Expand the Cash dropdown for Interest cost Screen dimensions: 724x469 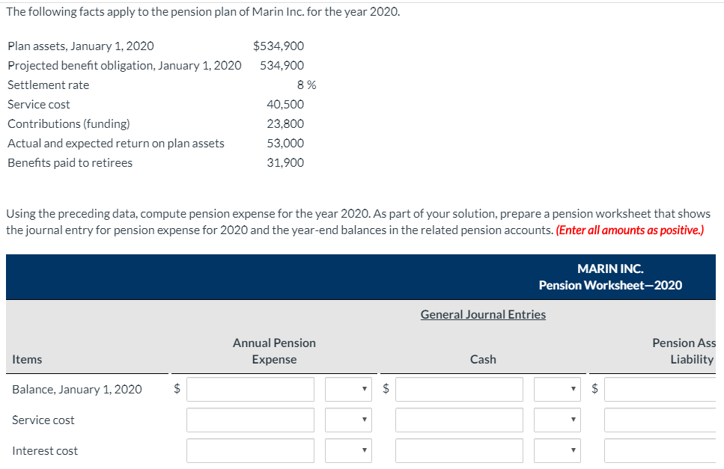(x=557, y=450)
